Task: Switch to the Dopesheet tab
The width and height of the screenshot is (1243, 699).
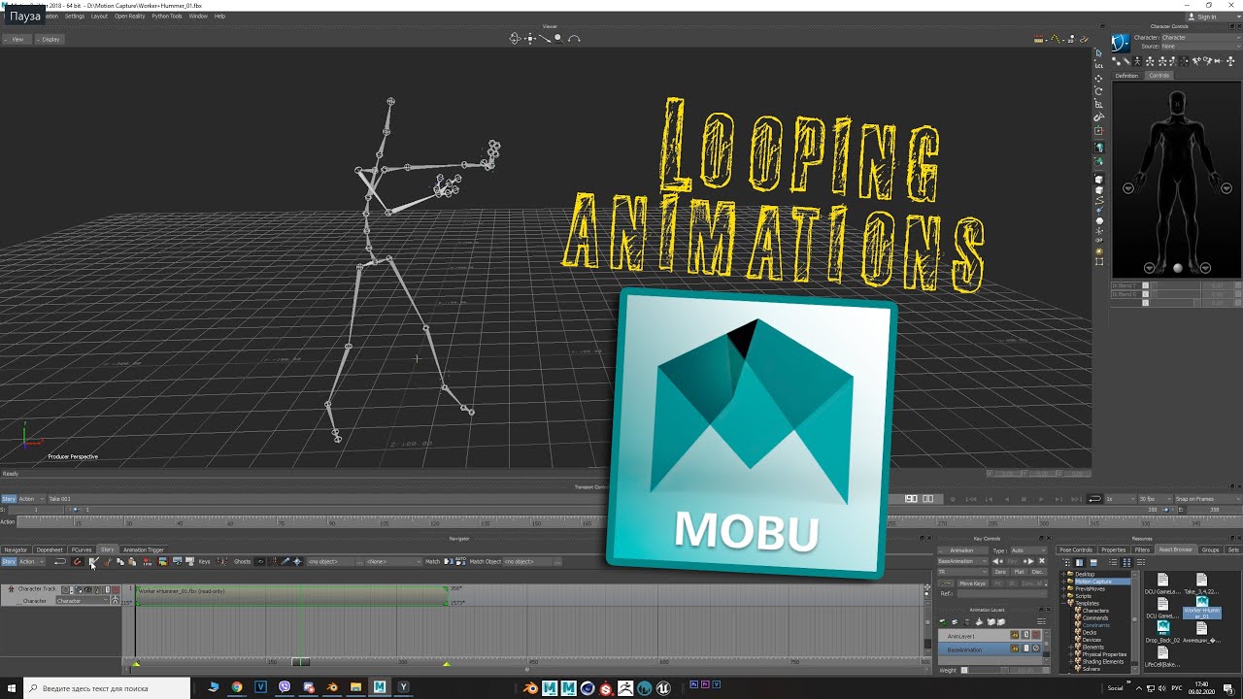Action: (x=50, y=549)
